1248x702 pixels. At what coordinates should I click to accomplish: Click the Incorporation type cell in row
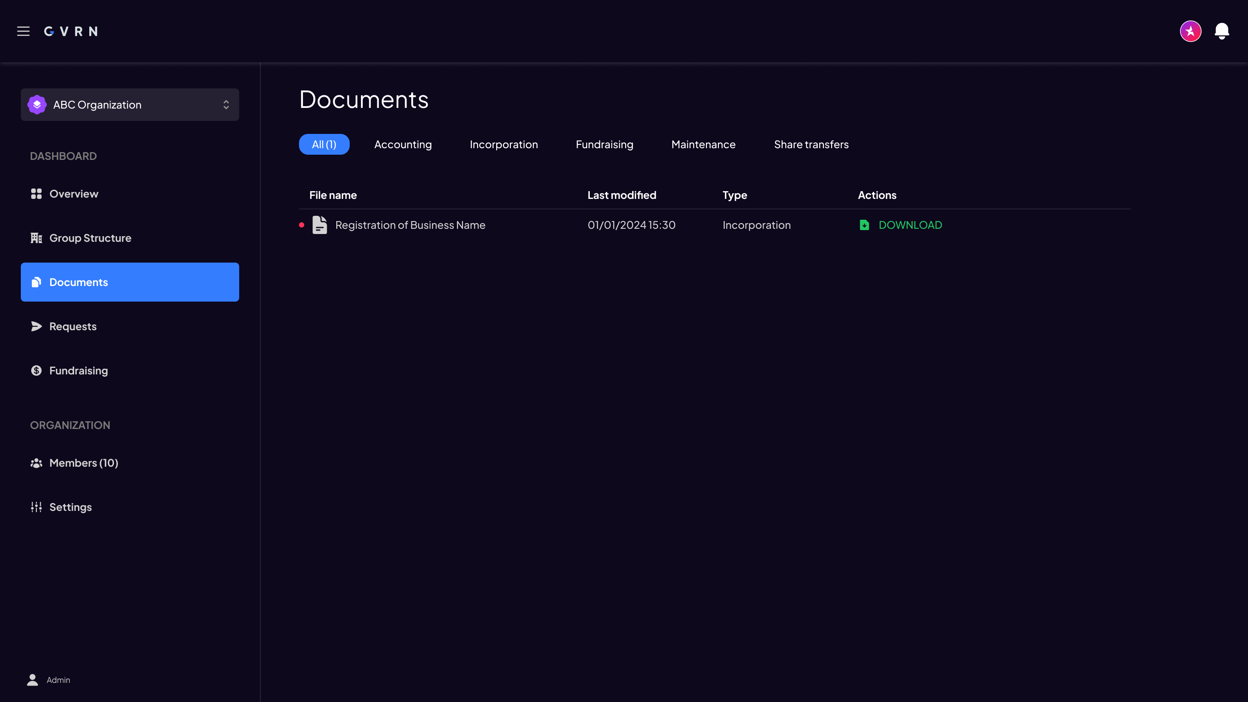(x=757, y=225)
